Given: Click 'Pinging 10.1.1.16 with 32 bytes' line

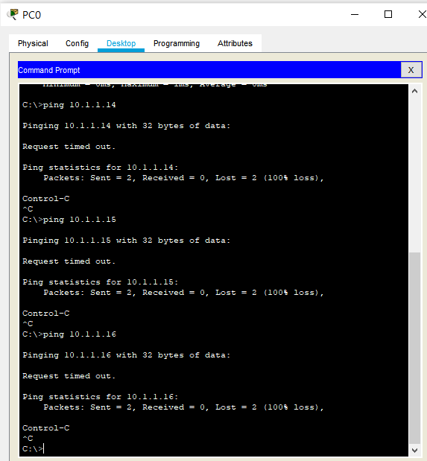Looking at the screenshot, I should click(x=127, y=355).
